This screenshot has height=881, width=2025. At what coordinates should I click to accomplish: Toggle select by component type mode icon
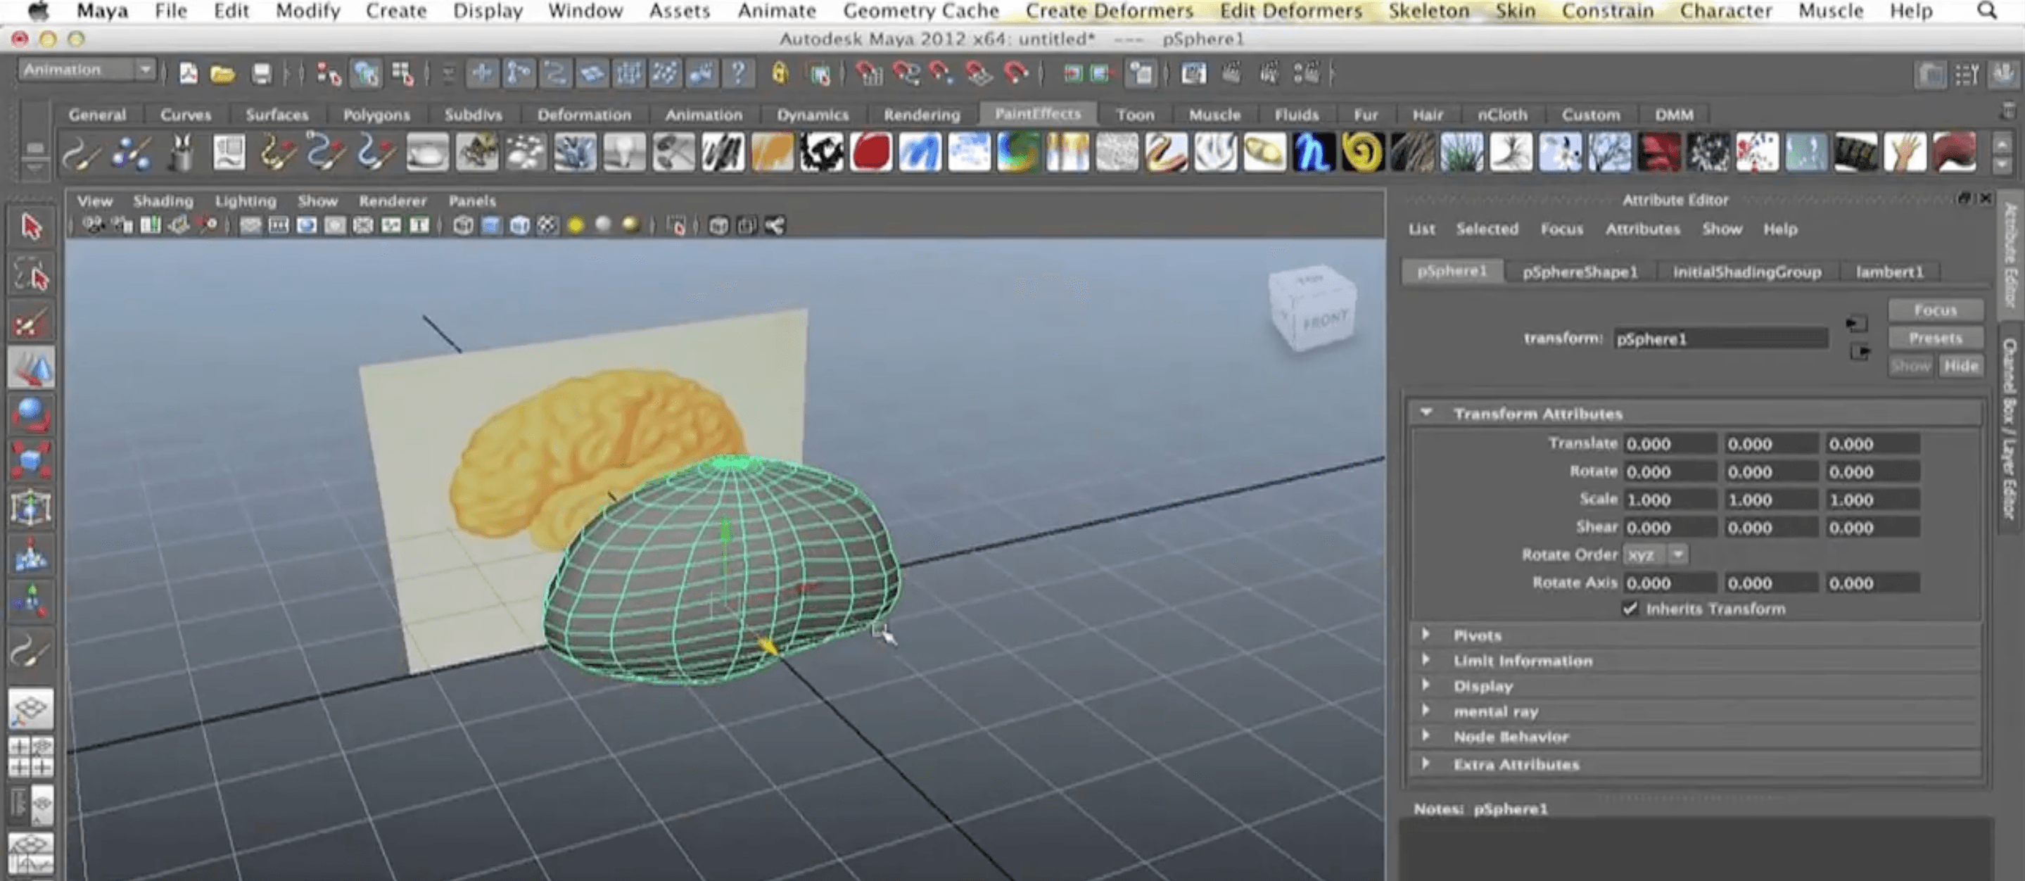point(402,74)
